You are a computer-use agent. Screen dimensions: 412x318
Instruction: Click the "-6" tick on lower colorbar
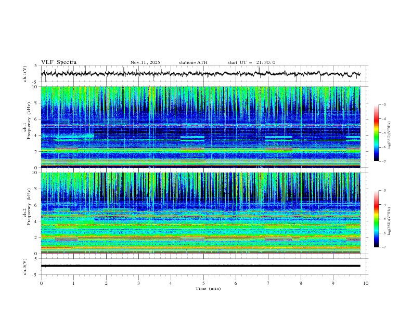pyautogui.click(x=384, y=233)
